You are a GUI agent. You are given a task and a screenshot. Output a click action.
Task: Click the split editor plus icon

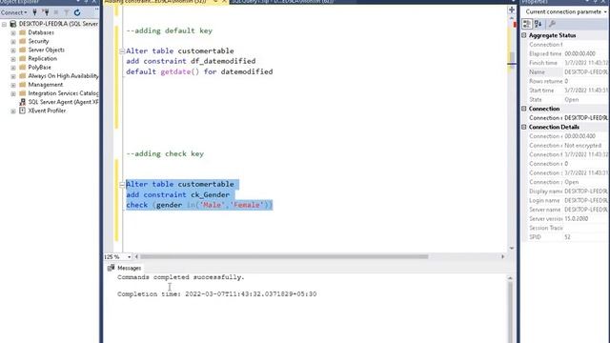tap(512, 10)
